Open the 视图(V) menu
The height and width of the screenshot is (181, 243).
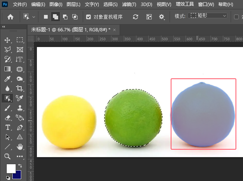[x=164, y=4]
